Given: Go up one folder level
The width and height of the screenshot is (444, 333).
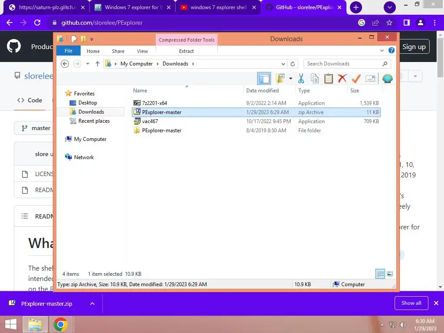Looking at the screenshot, I should (98, 64).
